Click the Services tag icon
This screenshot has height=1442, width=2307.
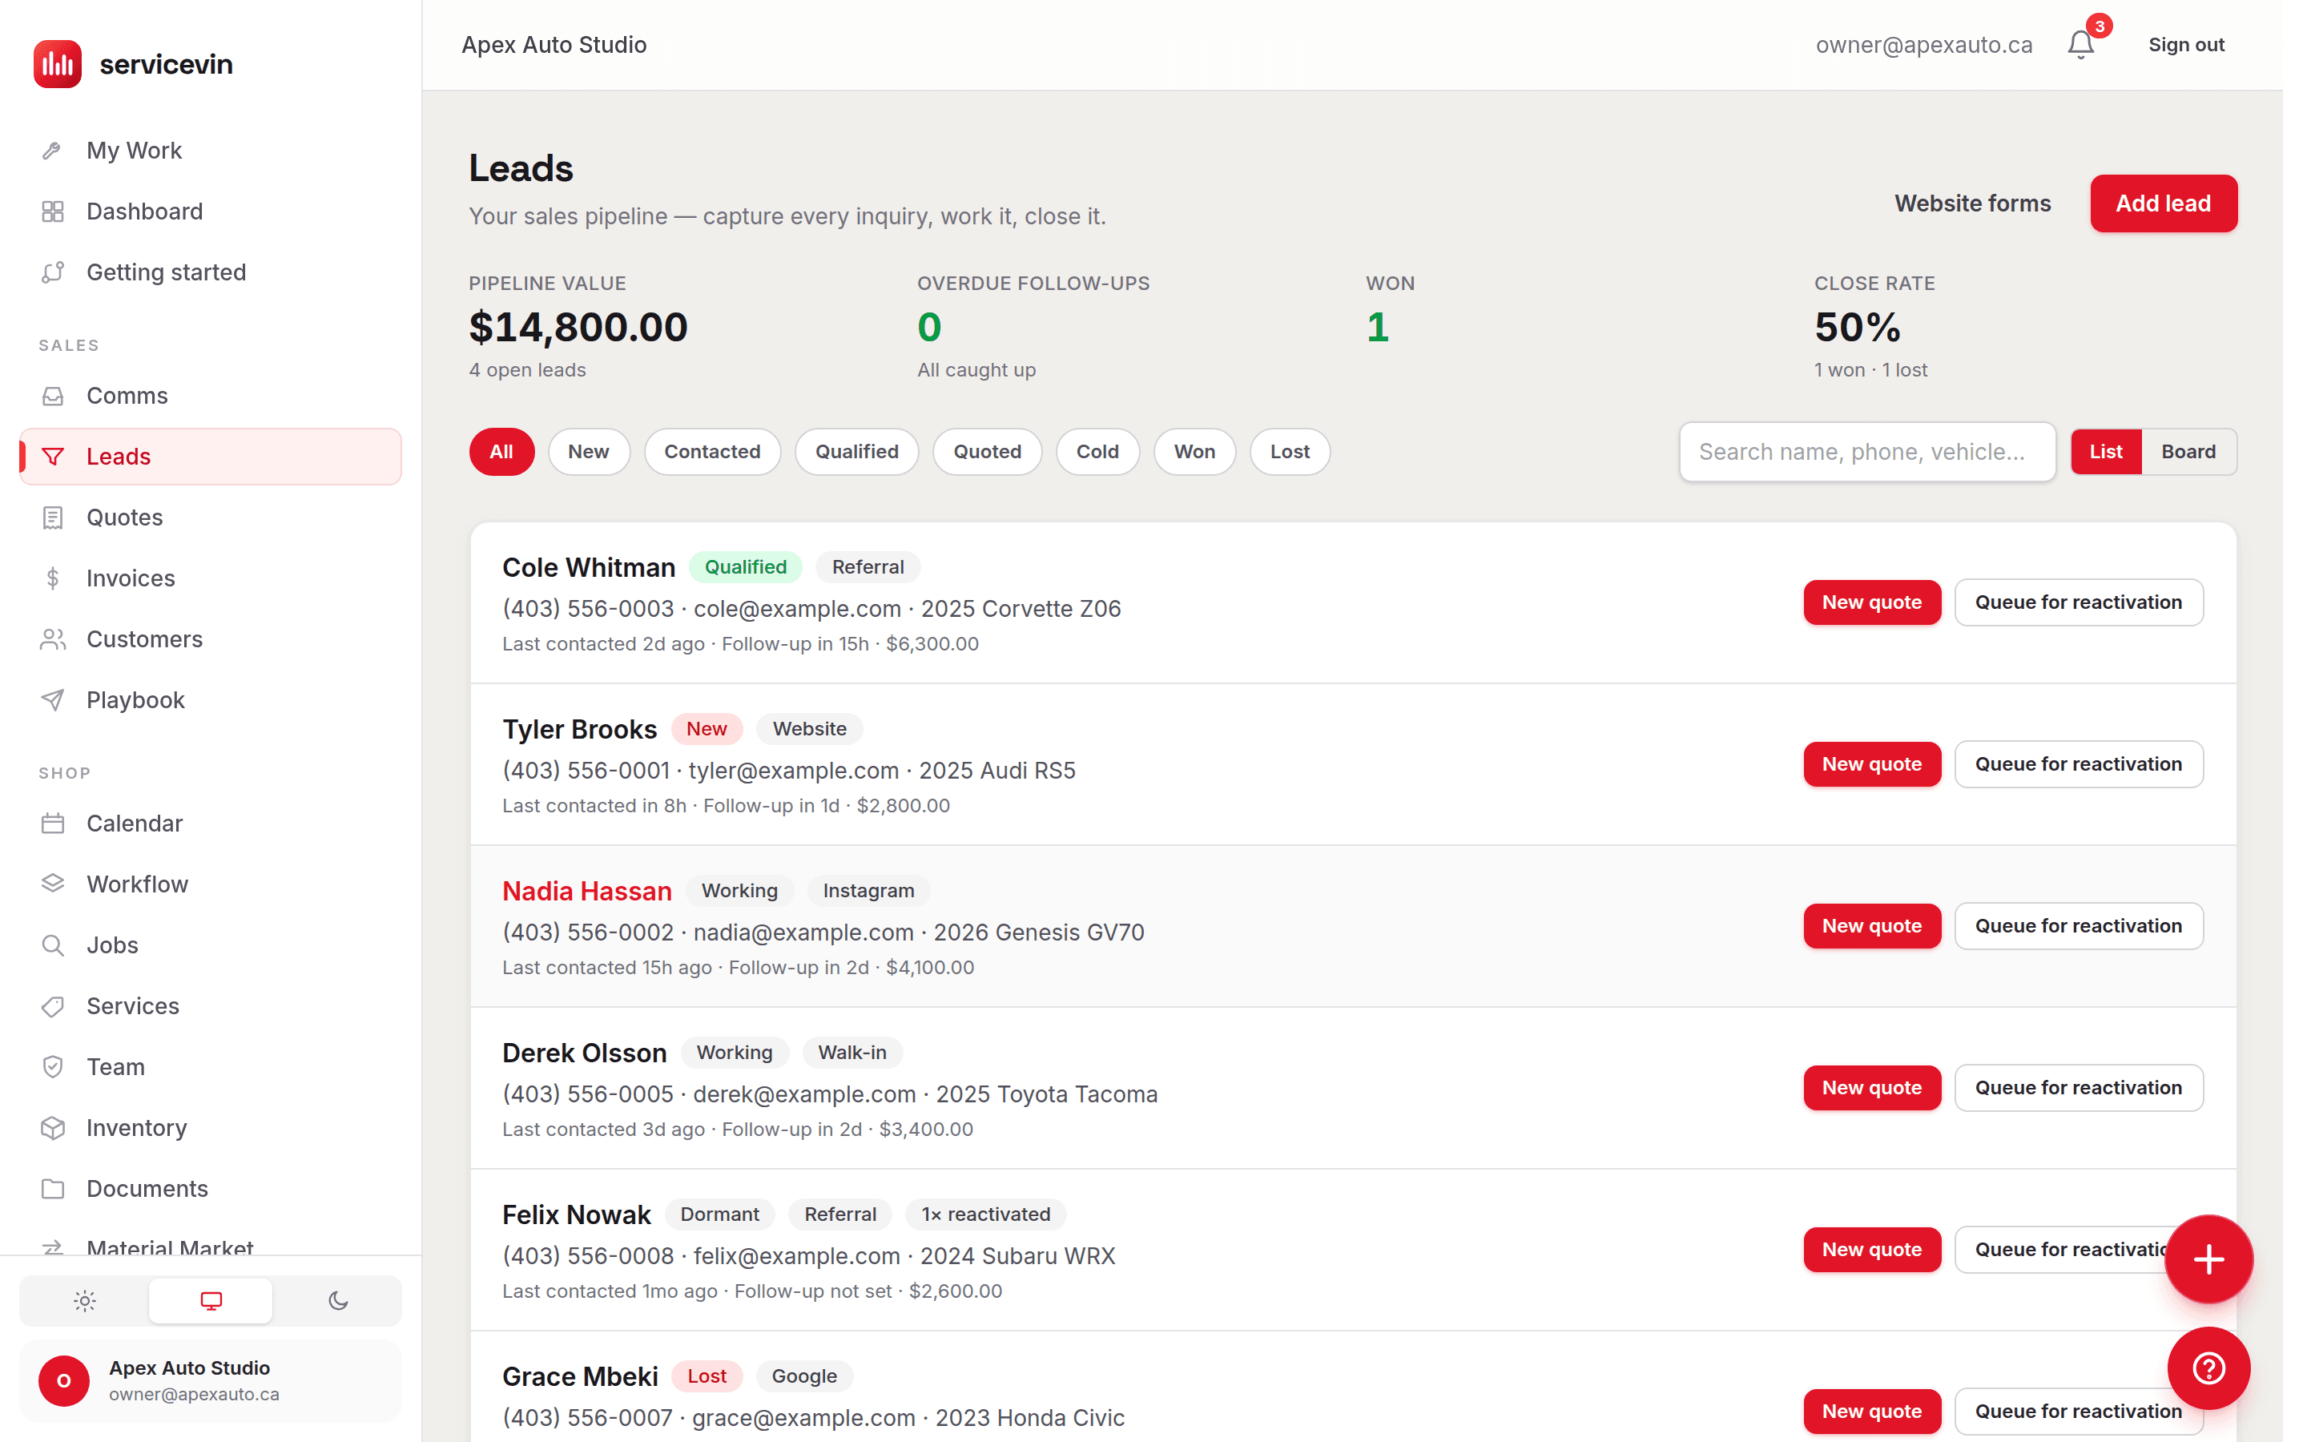pyautogui.click(x=52, y=1007)
